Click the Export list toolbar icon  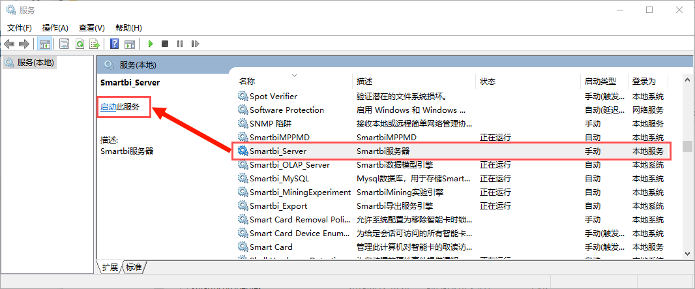click(95, 44)
